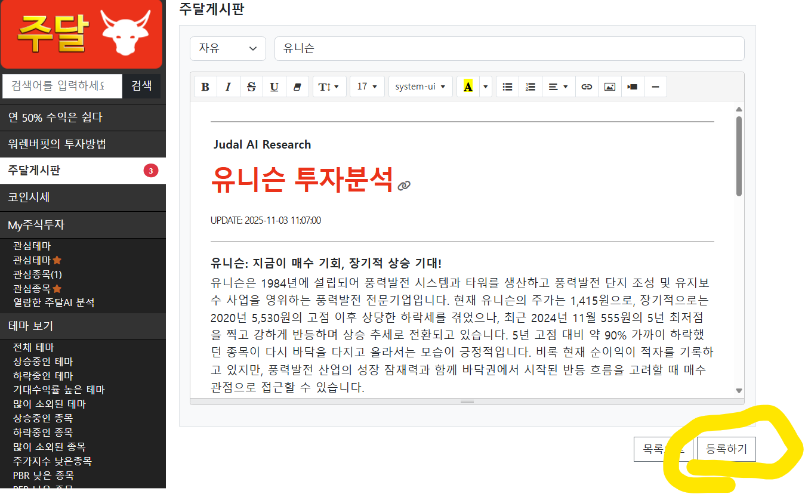Toggle italic text formatting
805x494 pixels.
point(228,87)
